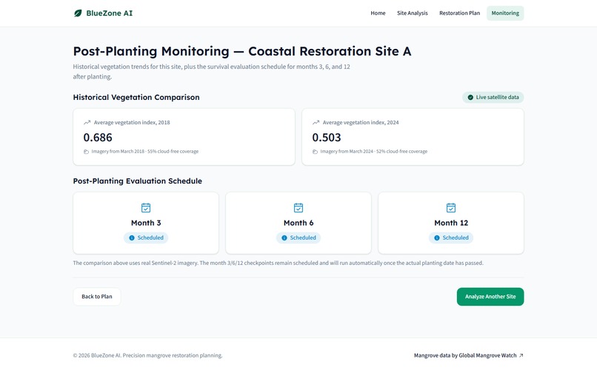This screenshot has width=597, height=373.
Task: Click the Month 6 Scheduled status label
Action: point(303,238)
